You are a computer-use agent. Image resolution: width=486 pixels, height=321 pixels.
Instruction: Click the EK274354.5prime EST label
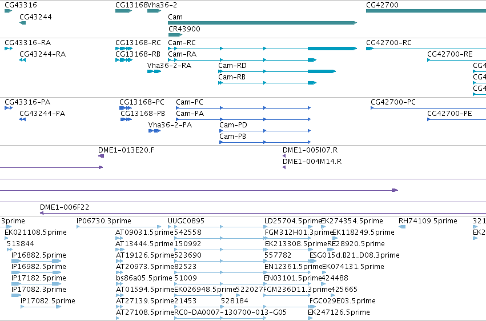(352, 221)
